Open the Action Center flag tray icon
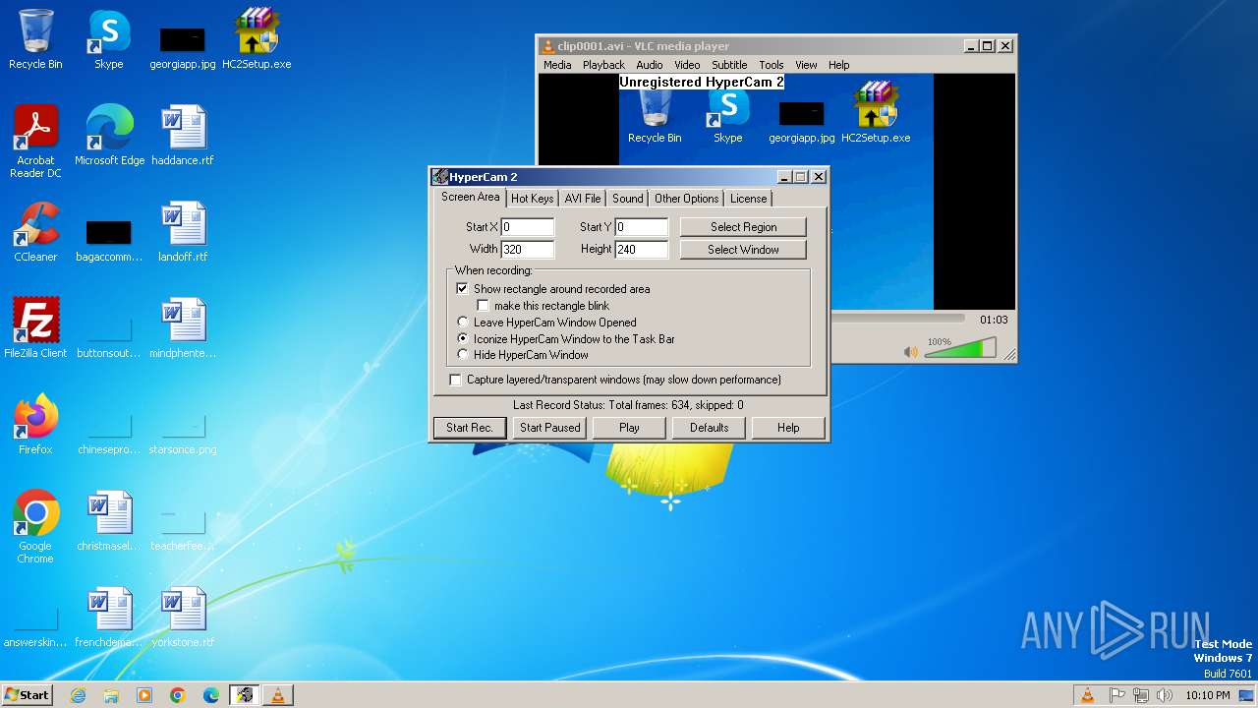The height and width of the screenshot is (708, 1258). pos(1116,695)
